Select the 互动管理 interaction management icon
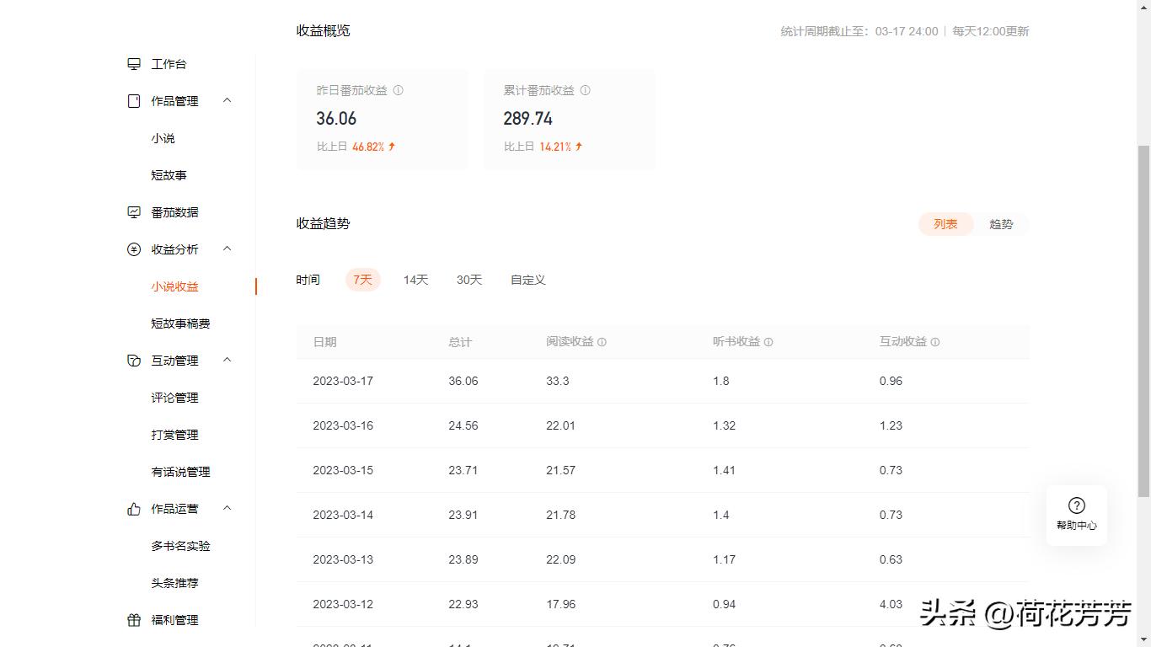Screen dimensions: 1151x647 click(x=133, y=360)
